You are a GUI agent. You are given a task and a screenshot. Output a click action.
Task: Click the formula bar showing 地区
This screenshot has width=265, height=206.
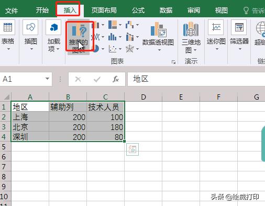(x=196, y=79)
